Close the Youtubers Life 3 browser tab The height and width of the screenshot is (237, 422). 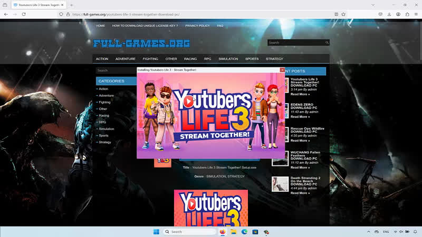point(62,5)
